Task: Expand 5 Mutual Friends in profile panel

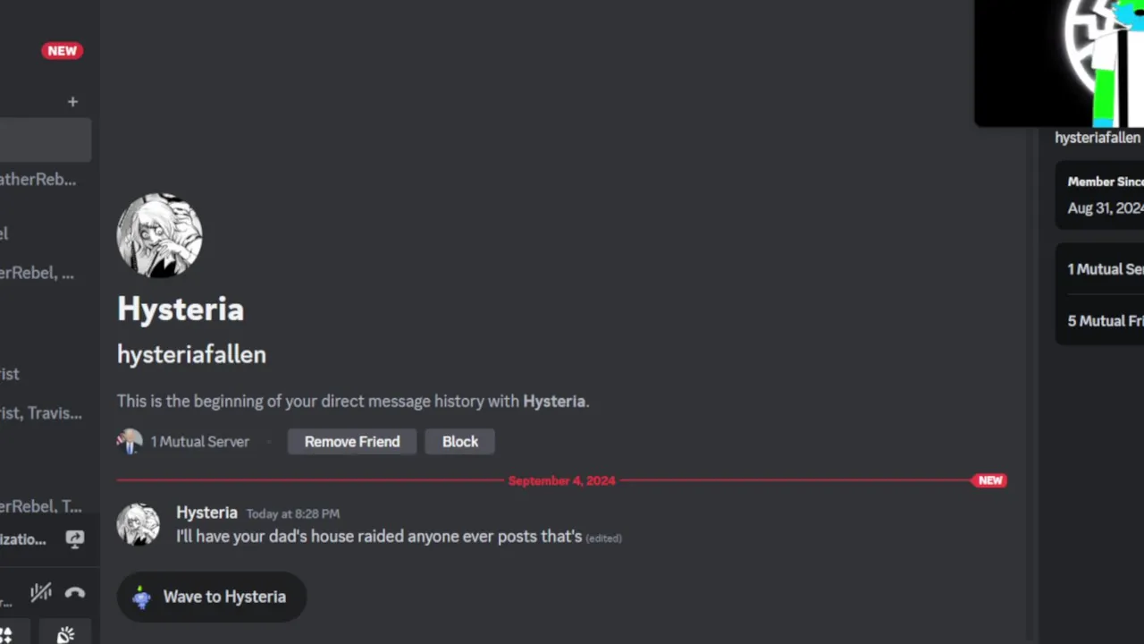Action: click(x=1105, y=321)
